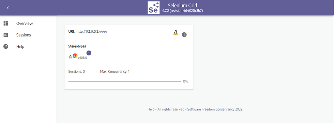Click the Overview dashboard grid icon
The width and height of the screenshot is (334, 123).
(x=6, y=24)
